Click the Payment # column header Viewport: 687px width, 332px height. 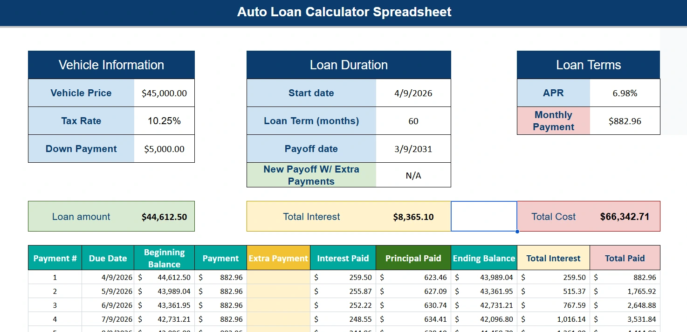point(55,258)
